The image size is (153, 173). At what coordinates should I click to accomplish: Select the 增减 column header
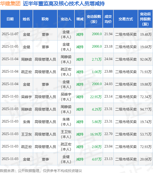80,19
